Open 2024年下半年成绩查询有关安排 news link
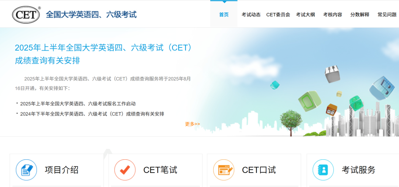The height and width of the screenshot is (187, 399). coord(92,114)
